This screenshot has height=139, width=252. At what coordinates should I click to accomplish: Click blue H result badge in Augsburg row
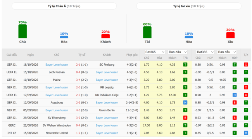185,103
